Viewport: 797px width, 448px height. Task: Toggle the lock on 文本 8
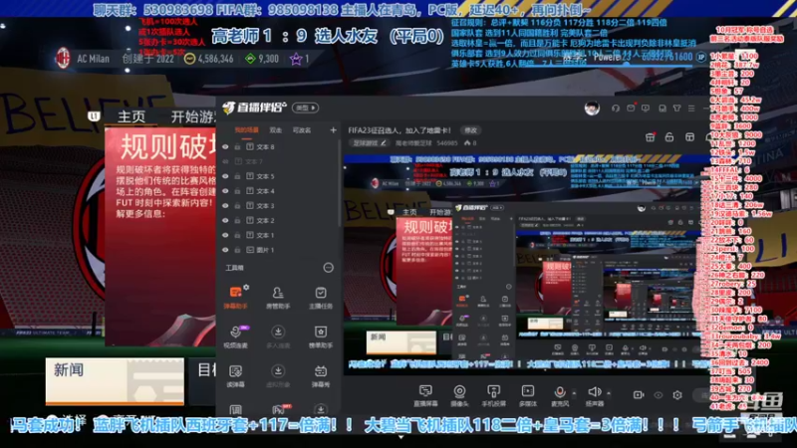[237, 146]
